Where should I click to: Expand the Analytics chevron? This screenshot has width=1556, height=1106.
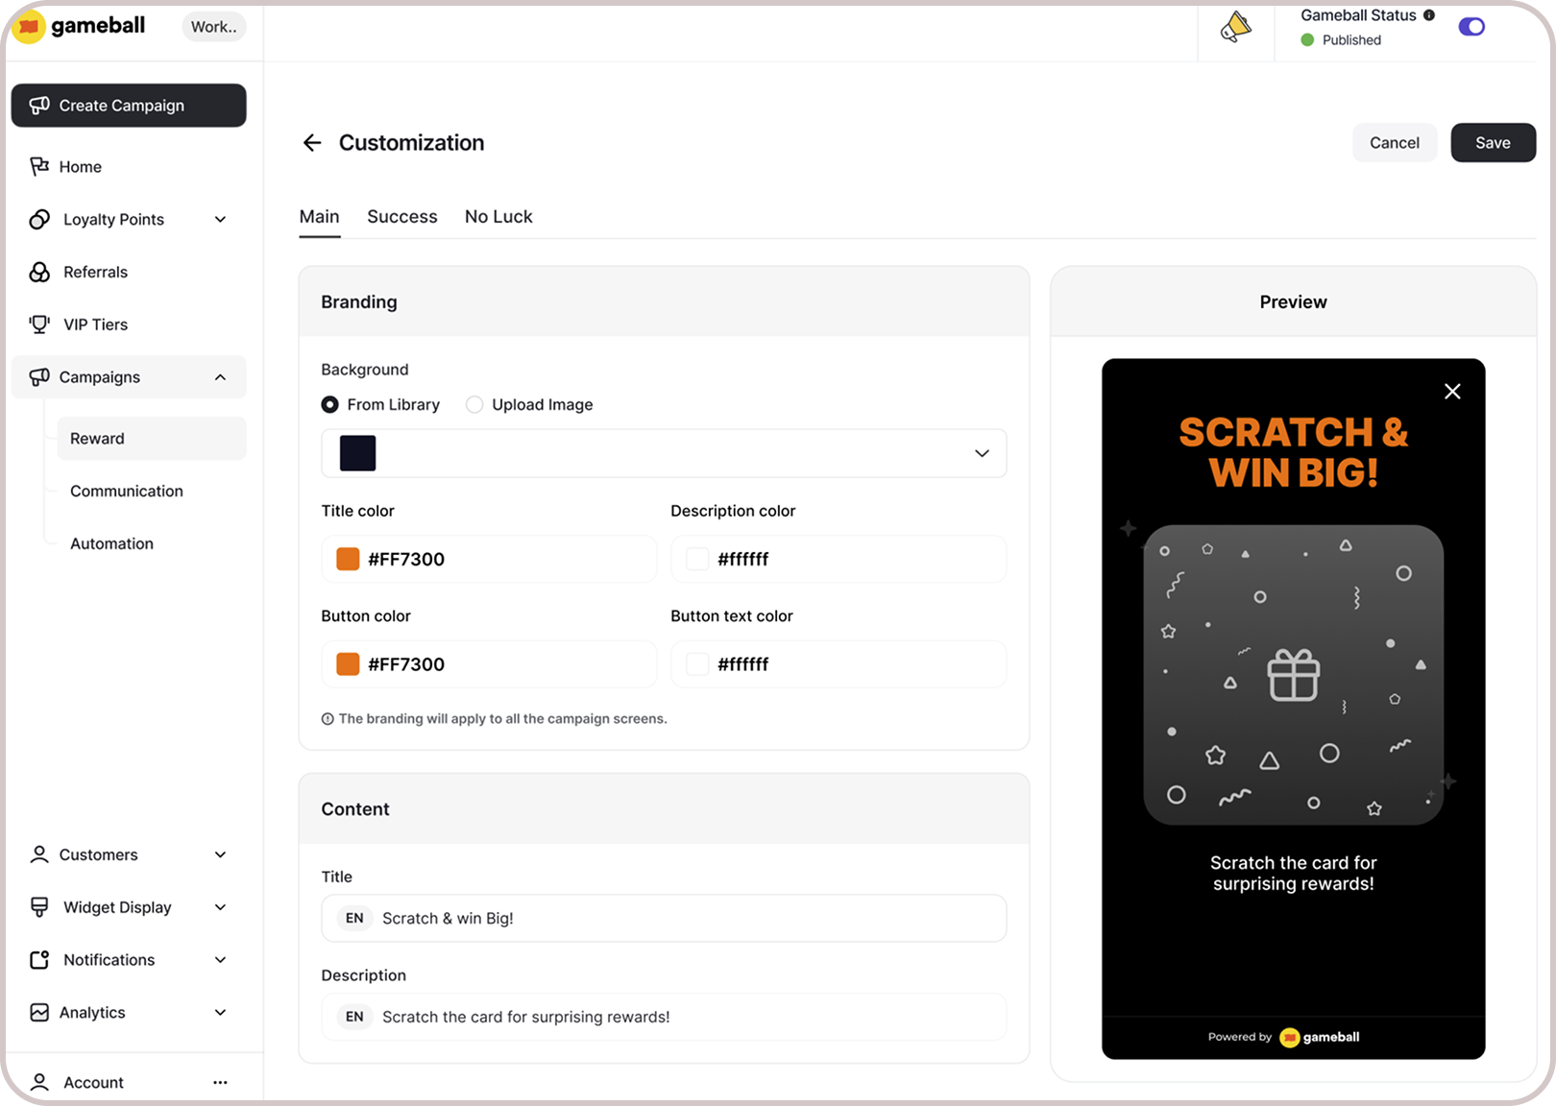click(x=220, y=1012)
